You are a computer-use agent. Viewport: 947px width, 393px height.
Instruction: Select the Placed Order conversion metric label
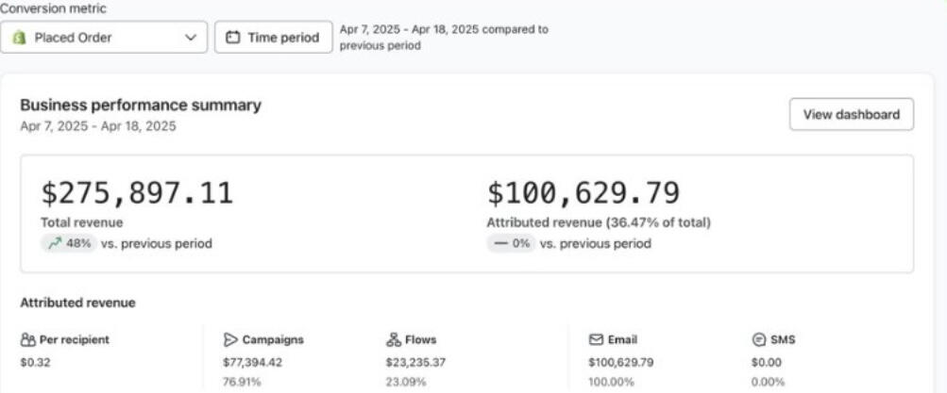pos(73,38)
